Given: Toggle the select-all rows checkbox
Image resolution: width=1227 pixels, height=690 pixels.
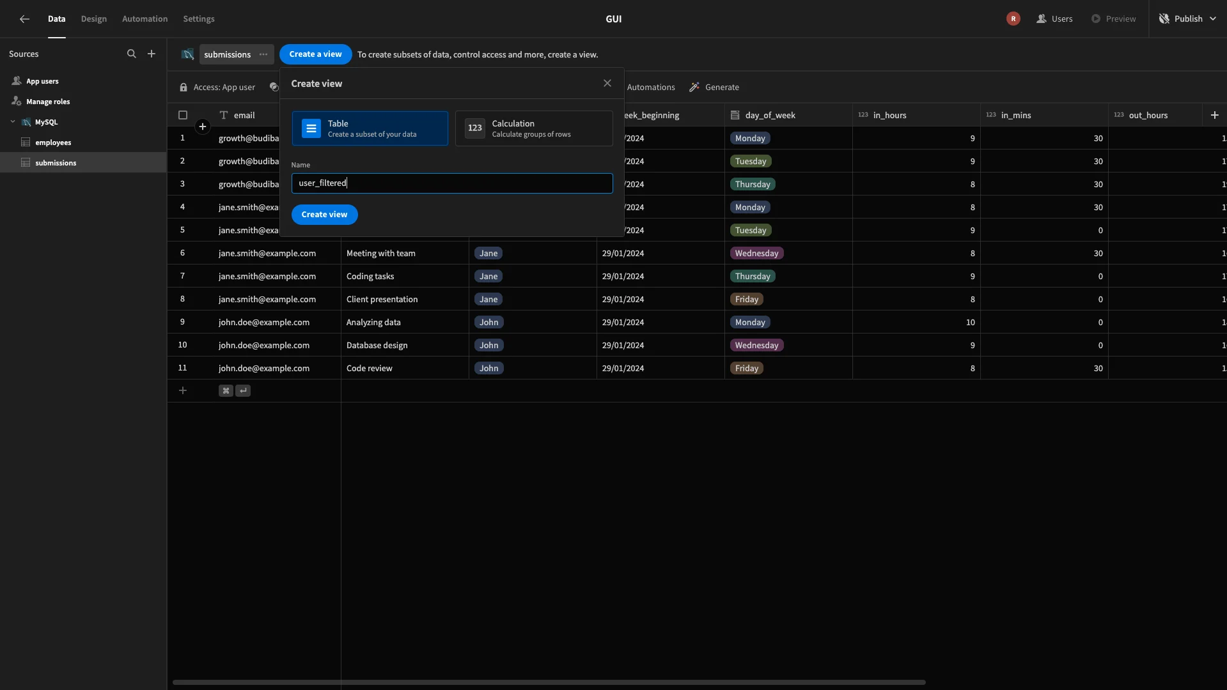Looking at the screenshot, I should click(x=183, y=116).
